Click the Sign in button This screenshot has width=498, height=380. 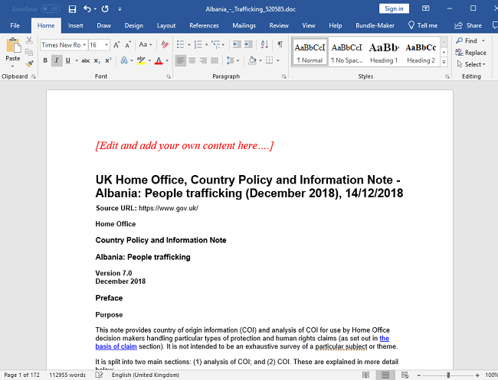(x=394, y=8)
